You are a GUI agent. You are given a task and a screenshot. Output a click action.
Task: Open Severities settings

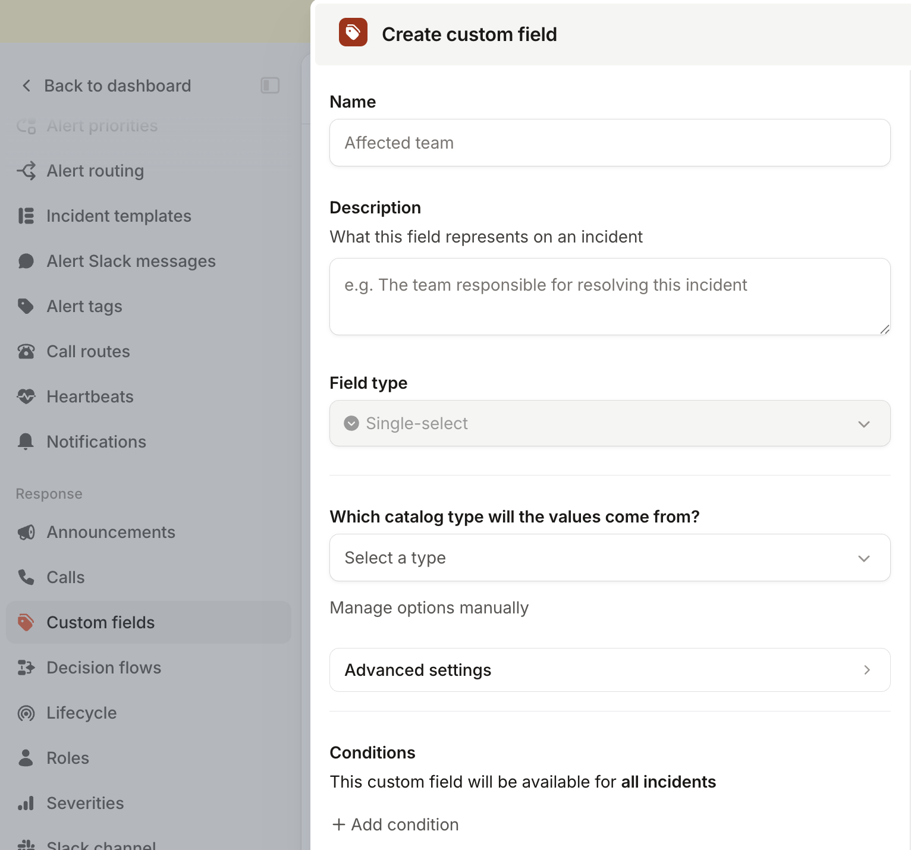149,803
